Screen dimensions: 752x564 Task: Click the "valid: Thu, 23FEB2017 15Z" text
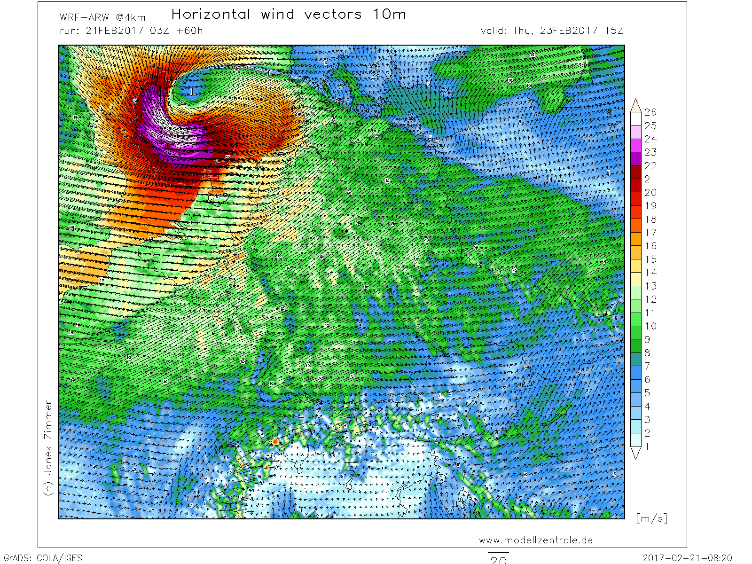click(552, 31)
